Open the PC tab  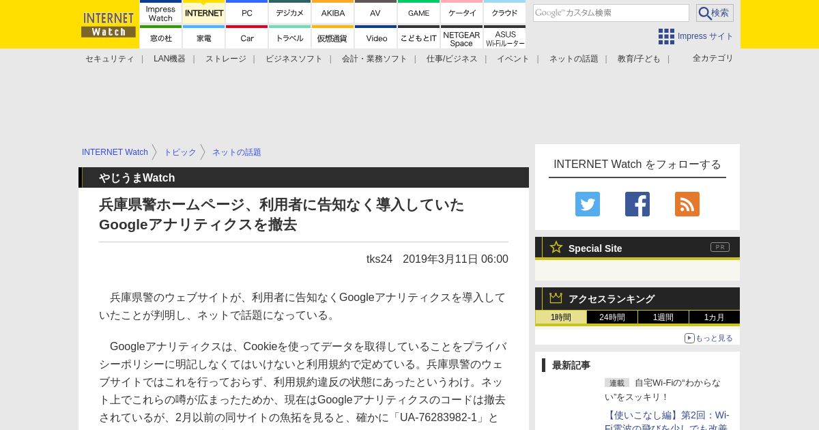pos(246,12)
